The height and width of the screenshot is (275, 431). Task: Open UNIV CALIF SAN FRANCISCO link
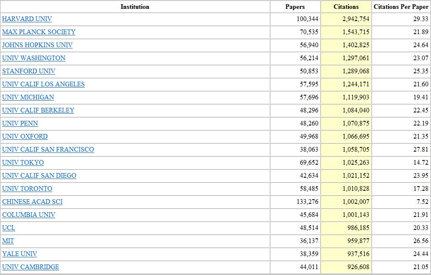(x=48, y=150)
